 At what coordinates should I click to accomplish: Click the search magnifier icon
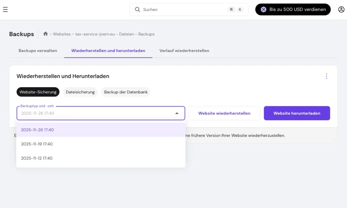[x=138, y=10]
